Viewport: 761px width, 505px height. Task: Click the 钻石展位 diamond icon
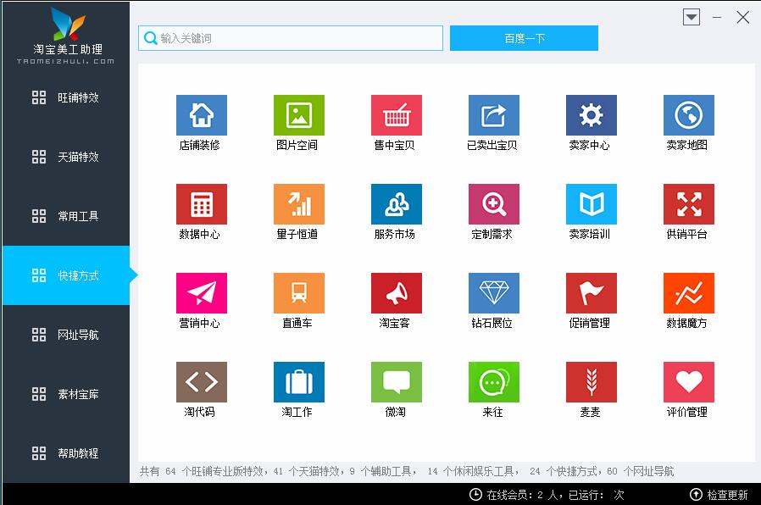click(x=493, y=293)
